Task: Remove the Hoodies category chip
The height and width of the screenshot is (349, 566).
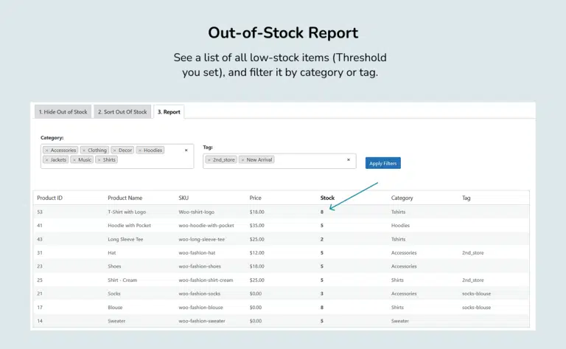Action: click(140, 151)
